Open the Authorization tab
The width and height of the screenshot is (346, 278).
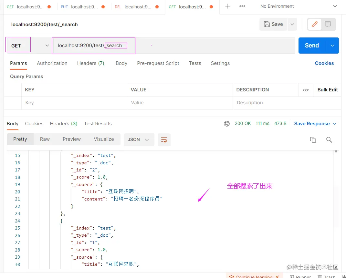tap(52, 63)
